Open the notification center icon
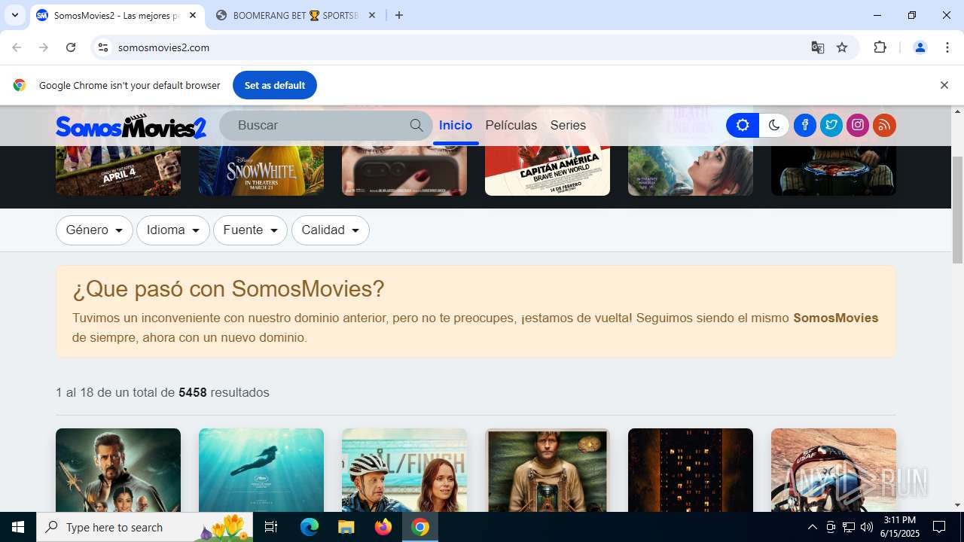The image size is (964, 542). point(939,527)
